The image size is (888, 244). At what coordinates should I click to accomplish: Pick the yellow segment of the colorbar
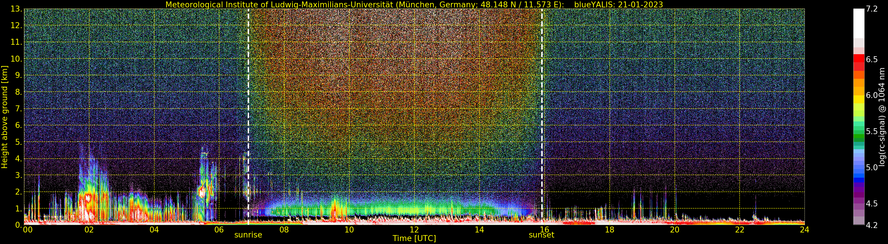[859, 99]
